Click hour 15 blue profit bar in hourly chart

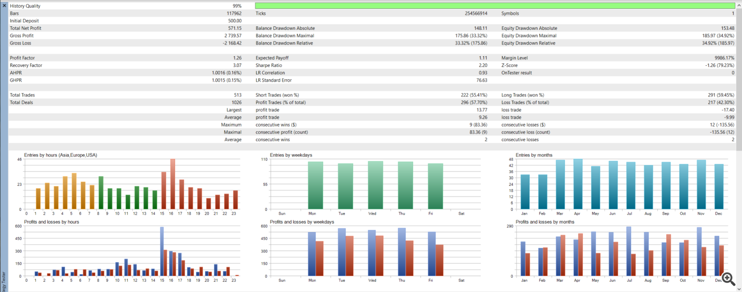click(162, 251)
